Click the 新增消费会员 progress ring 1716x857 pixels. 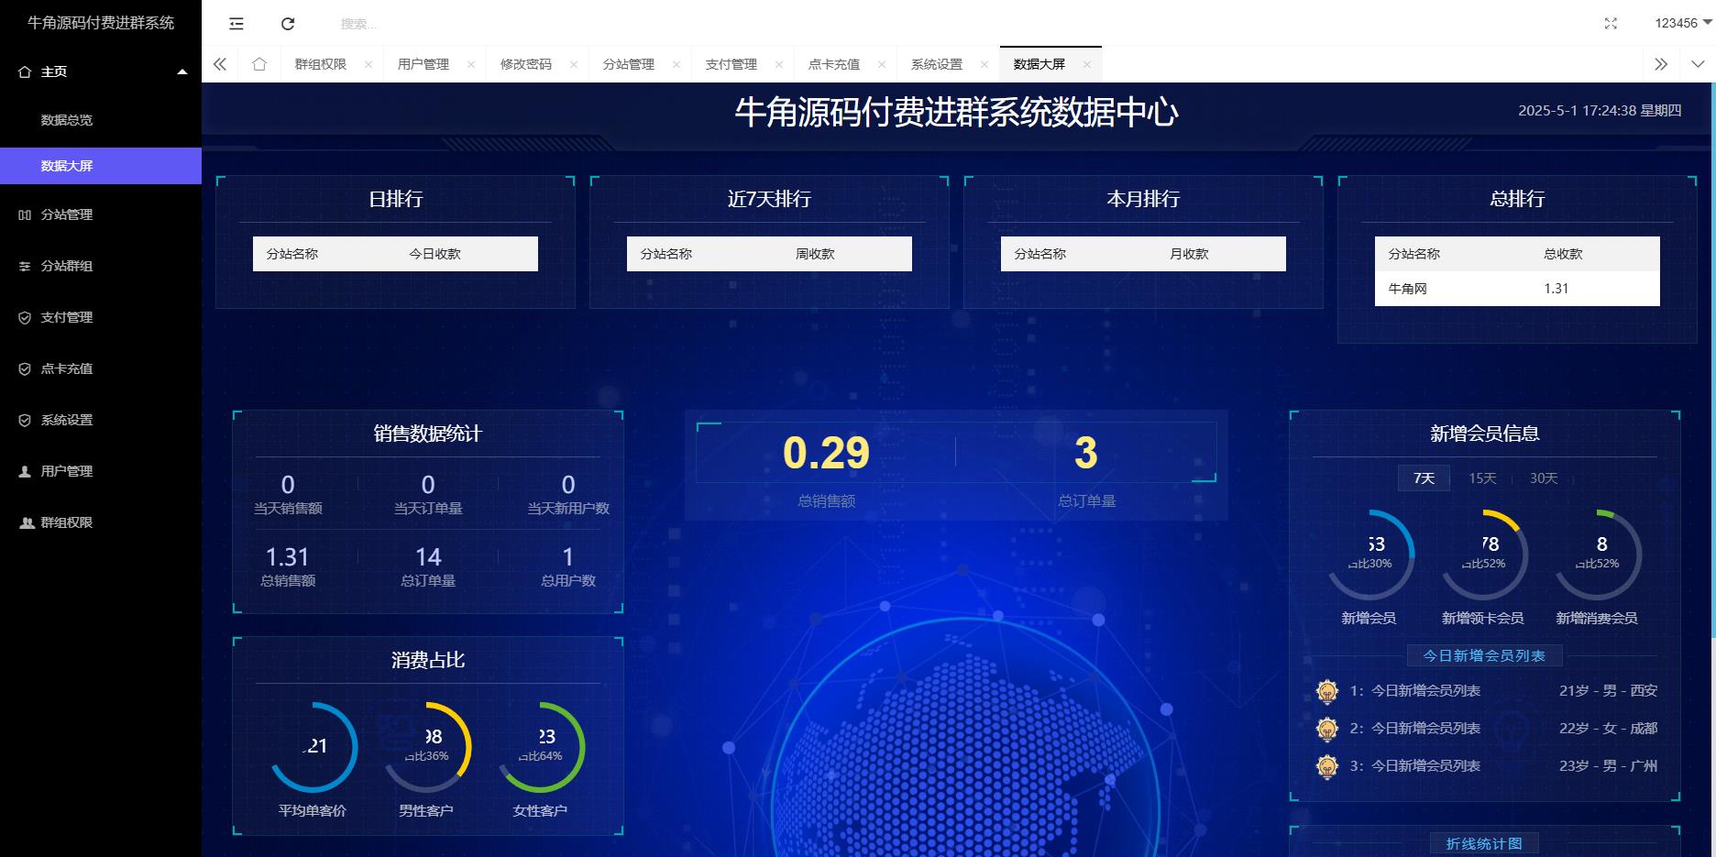pos(1597,555)
